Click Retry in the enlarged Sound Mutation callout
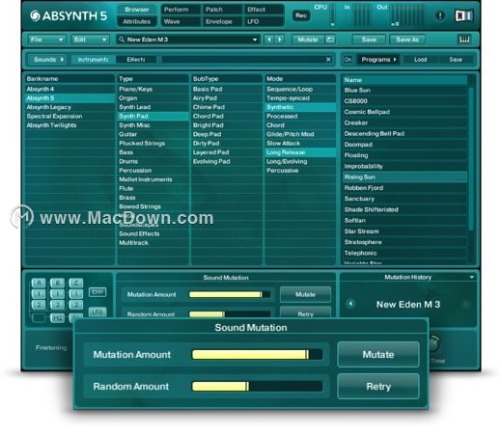This screenshot has height=434, width=502. click(378, 387)
